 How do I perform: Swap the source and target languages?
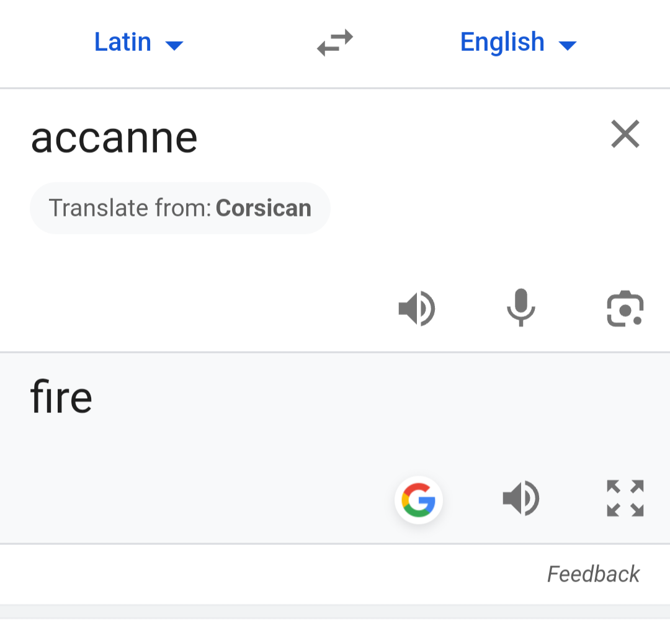[335, 43]
